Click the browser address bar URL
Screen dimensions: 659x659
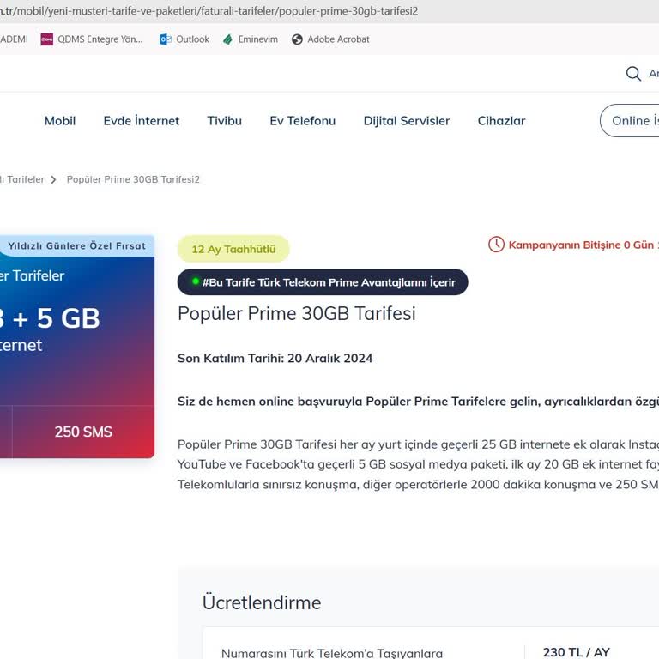point(209,11)
